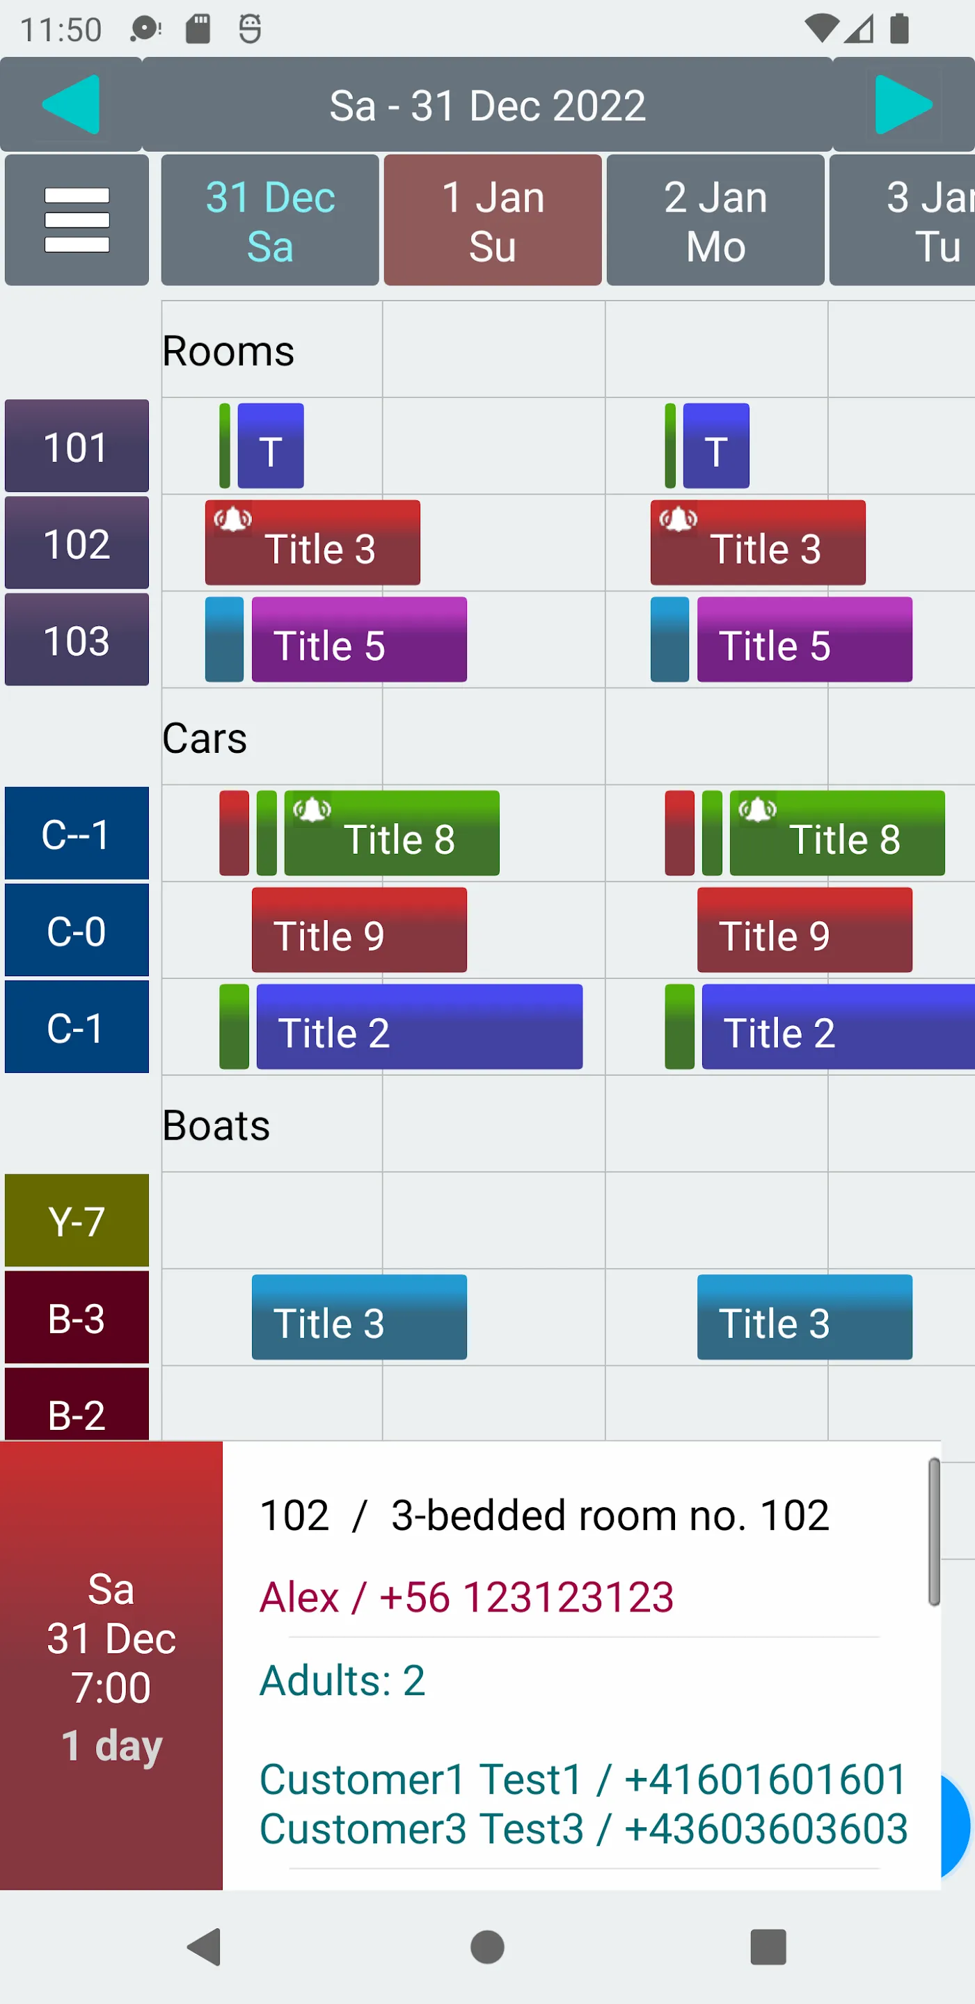Select car C-0 resource label
This screenshot has height=2004, width=975.
point(77,930)
